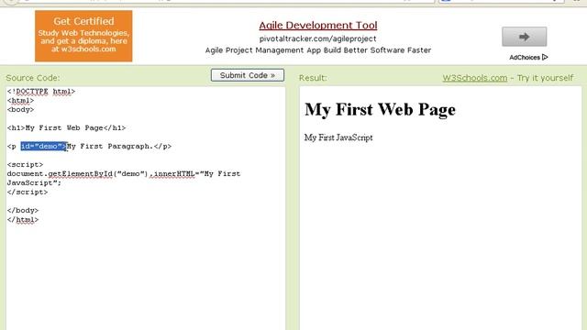Click the Result label
The height and width of the screenshot is (330, 587).
point(313,78)
